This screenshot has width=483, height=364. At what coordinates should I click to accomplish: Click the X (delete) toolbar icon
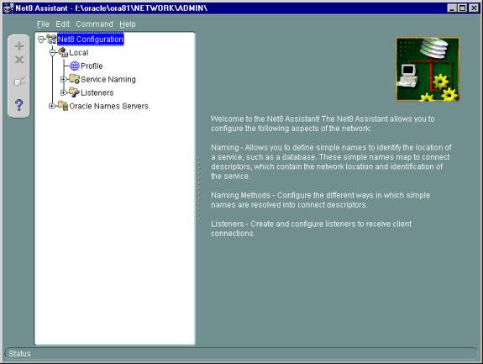click(x=19, y=60)
